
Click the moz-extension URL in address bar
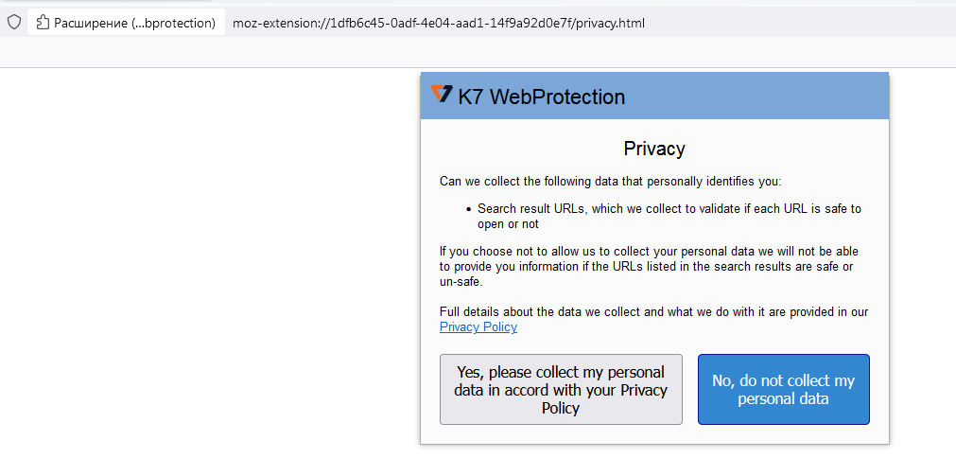pyautogui.click(x=438, y=23)
